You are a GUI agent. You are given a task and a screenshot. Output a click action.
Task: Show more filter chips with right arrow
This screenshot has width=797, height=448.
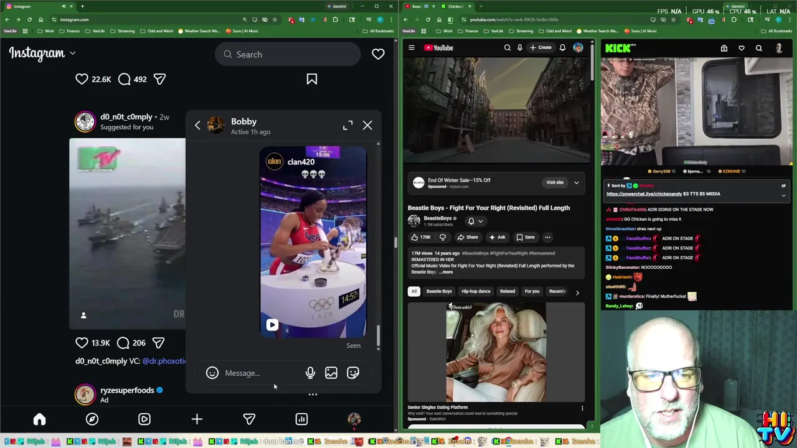[577, 292]
